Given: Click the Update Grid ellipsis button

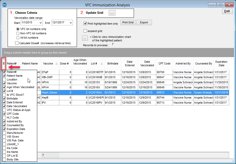Looking at the screenshot, I should point(112,13).
